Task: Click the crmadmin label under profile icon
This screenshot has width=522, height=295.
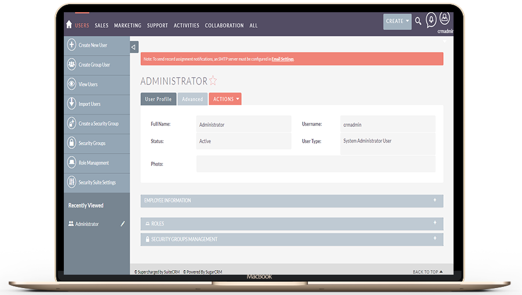Action: [x=445, y=31]
